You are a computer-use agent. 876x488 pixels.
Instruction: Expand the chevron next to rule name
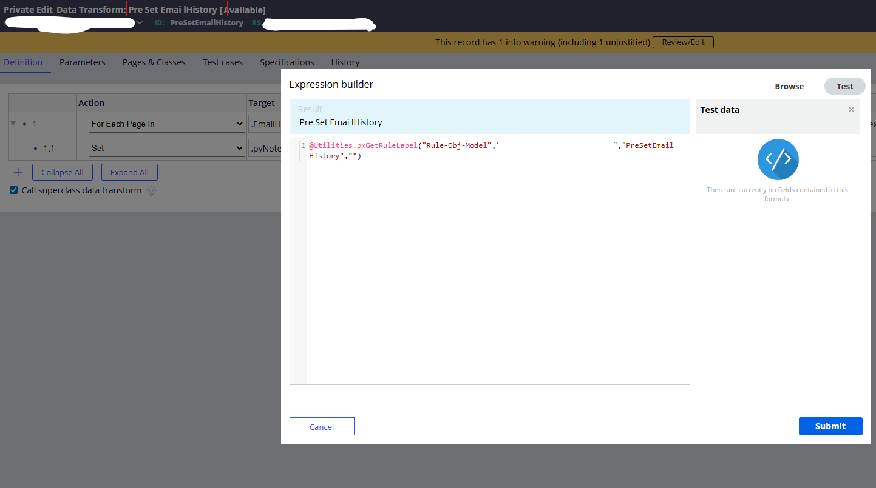point(140,22)
